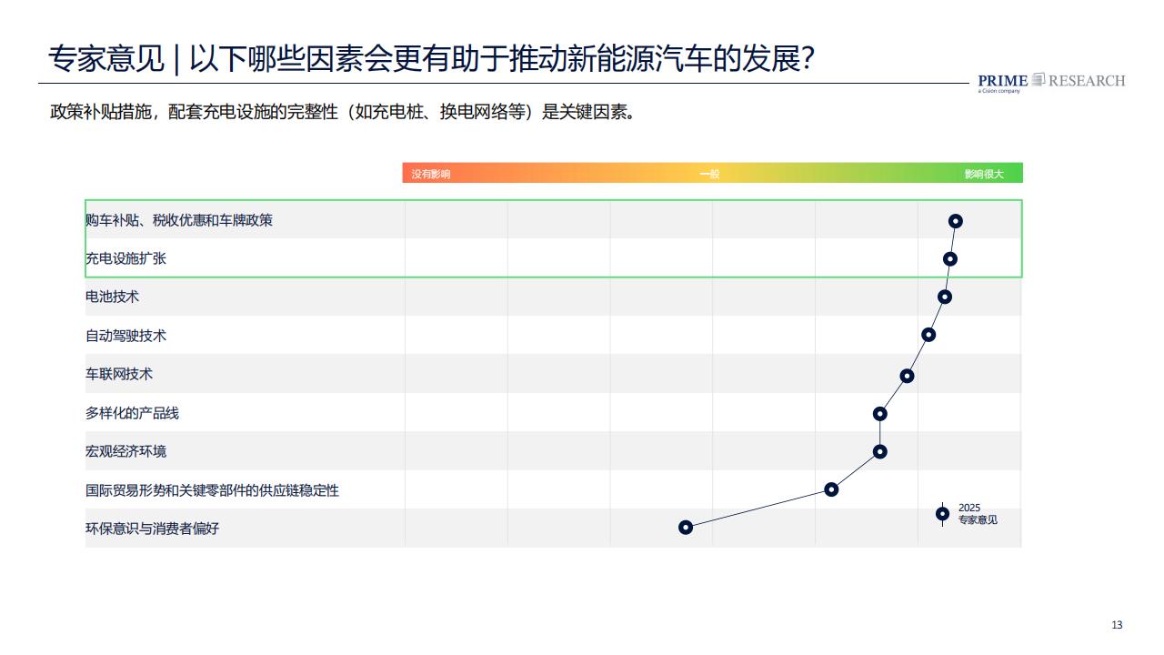This screenshot has width=1164, height=655.
Task: Click the data point for 自动驾驶技术
Action: point(928,335)
